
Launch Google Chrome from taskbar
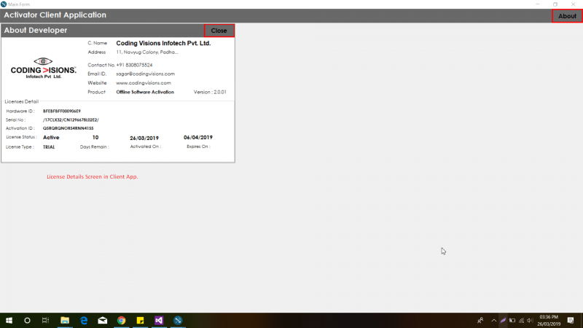pos(121,320)
